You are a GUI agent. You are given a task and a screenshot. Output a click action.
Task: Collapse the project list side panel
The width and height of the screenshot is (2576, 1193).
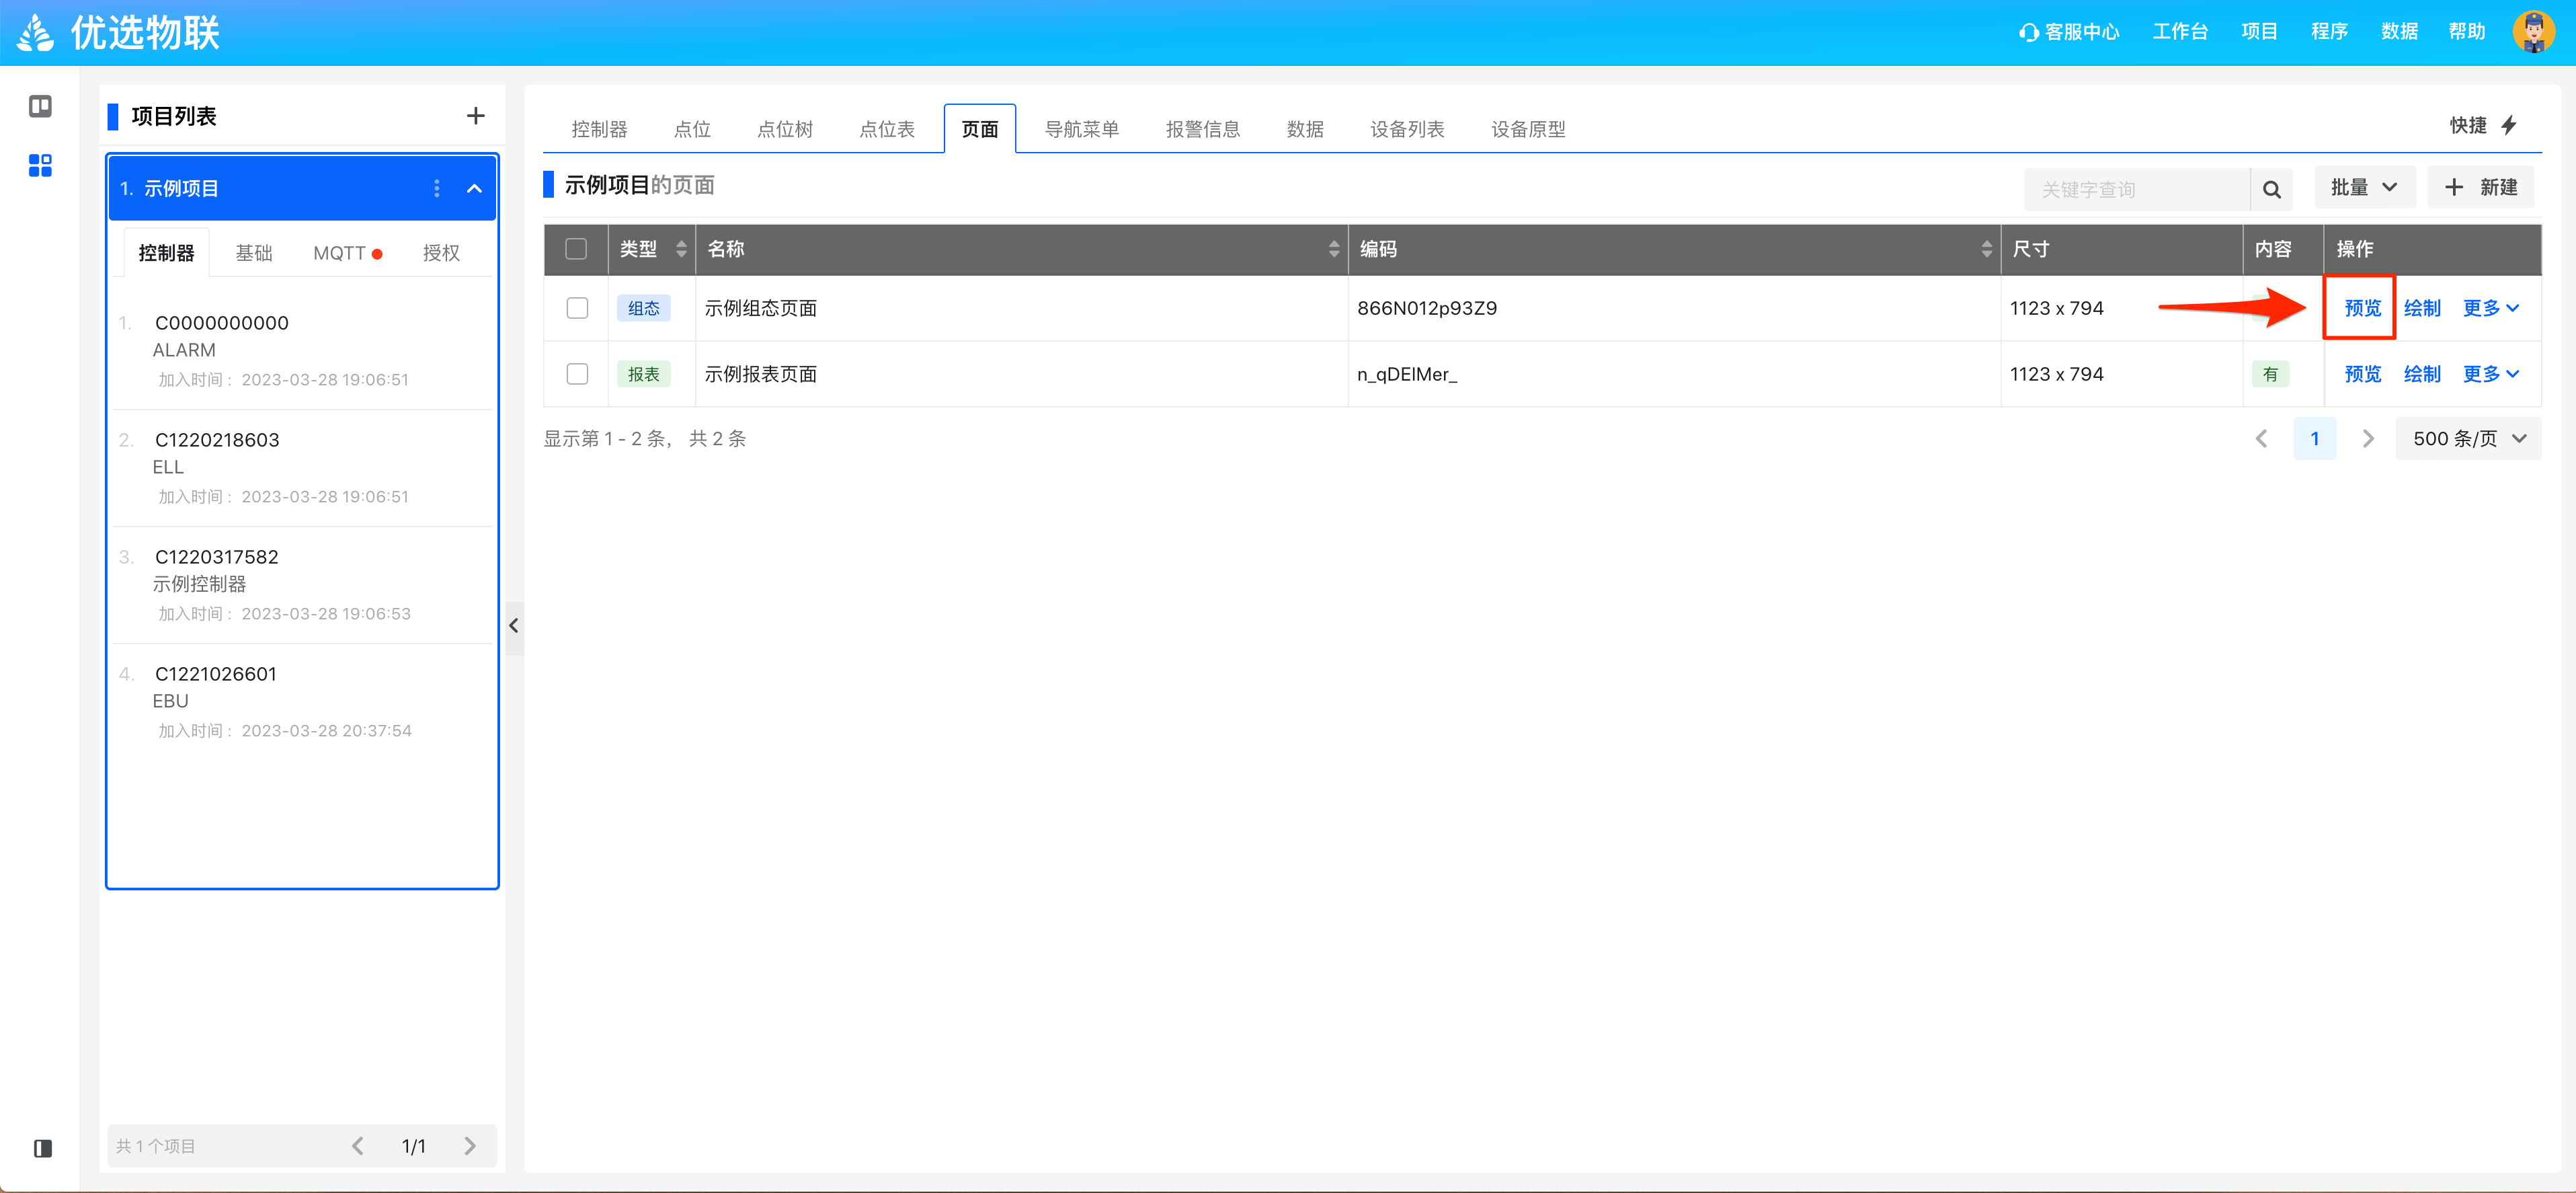[514, 626]
